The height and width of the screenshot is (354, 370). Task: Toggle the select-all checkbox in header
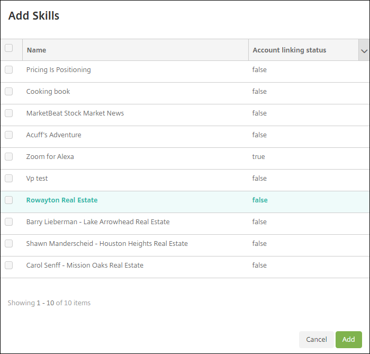pyautogui.click(x=8, y=48)
